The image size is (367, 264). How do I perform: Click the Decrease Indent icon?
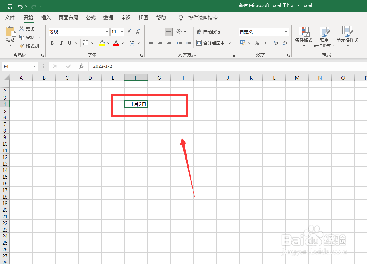pos(179,43)
